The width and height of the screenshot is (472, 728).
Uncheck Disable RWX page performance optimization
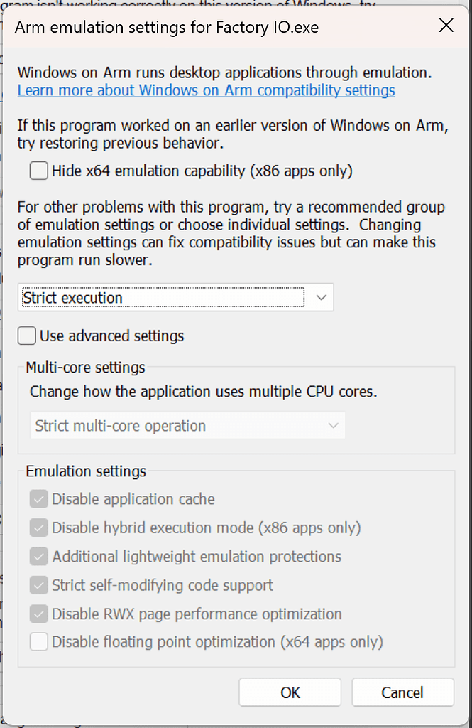(x=40, y=613)
